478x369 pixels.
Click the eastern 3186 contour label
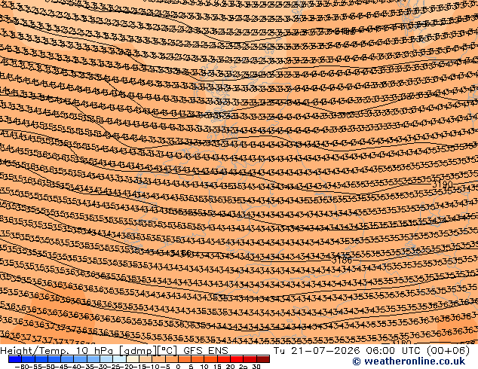coord(342,261)
